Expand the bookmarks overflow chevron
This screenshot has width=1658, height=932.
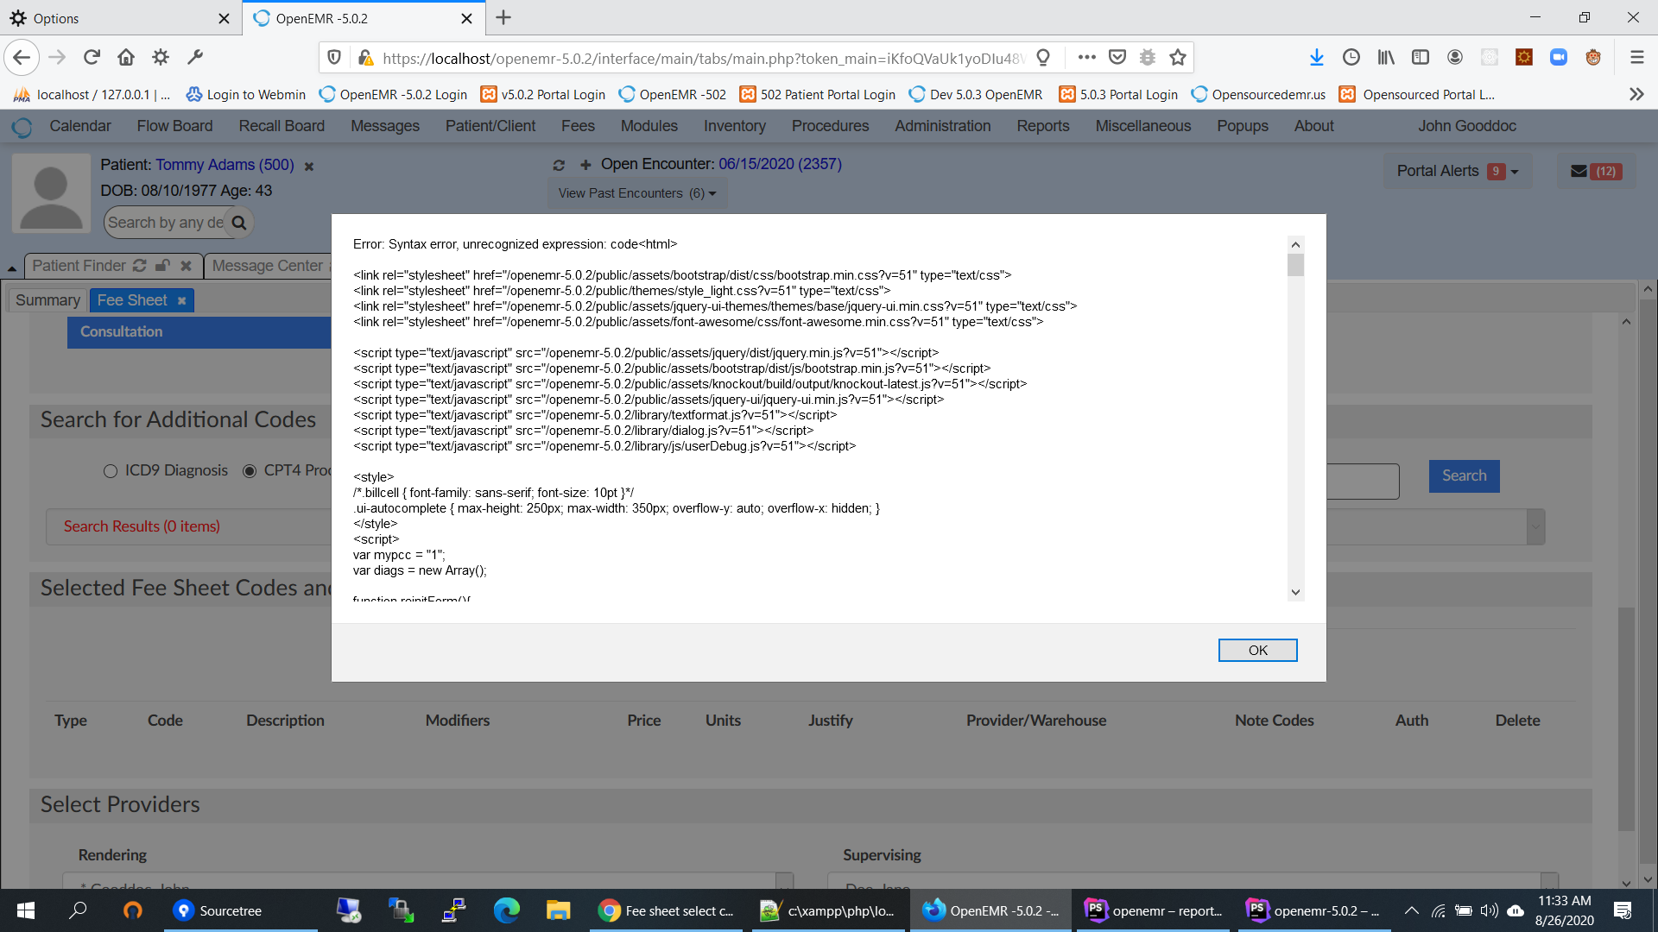tap(1636, 94)
